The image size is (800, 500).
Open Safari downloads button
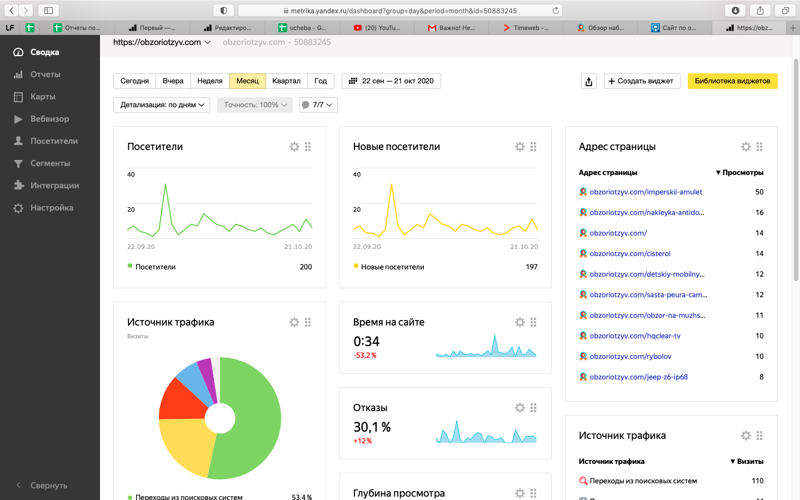[x=736, y=11]
